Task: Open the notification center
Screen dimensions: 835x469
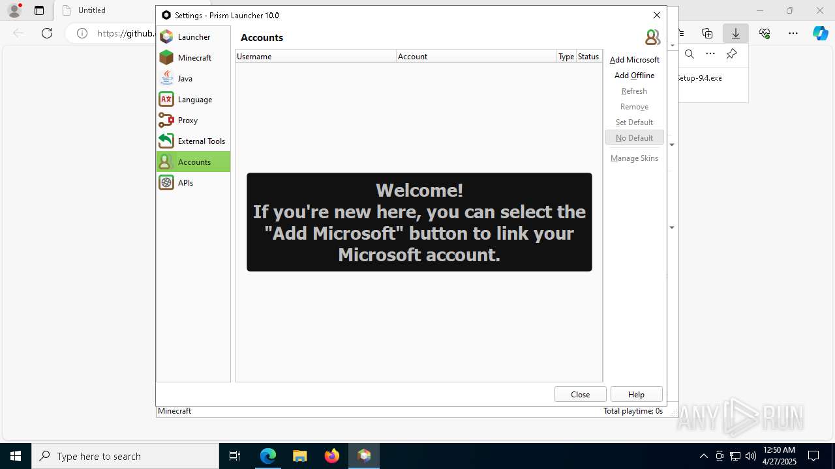Action: pos(813,456)
